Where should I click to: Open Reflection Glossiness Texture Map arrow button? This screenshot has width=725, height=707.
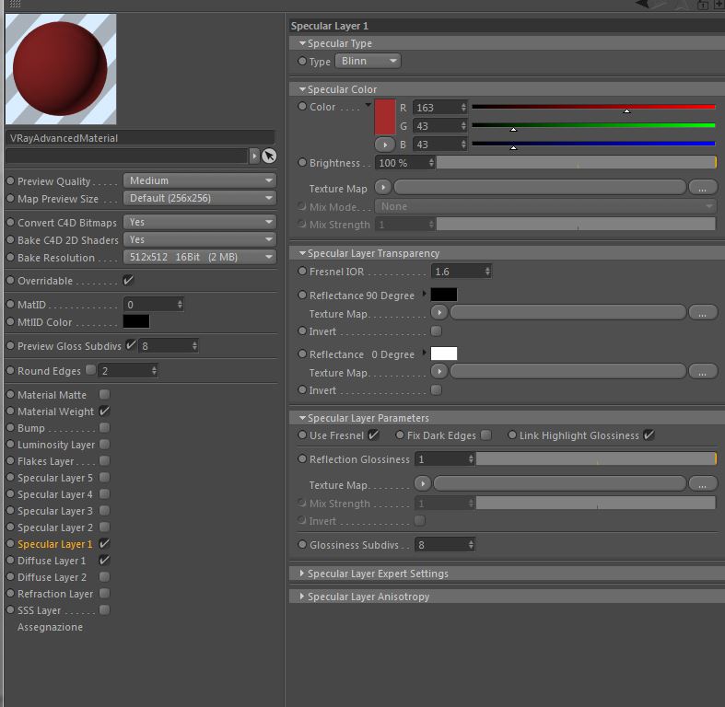(422, 484)
